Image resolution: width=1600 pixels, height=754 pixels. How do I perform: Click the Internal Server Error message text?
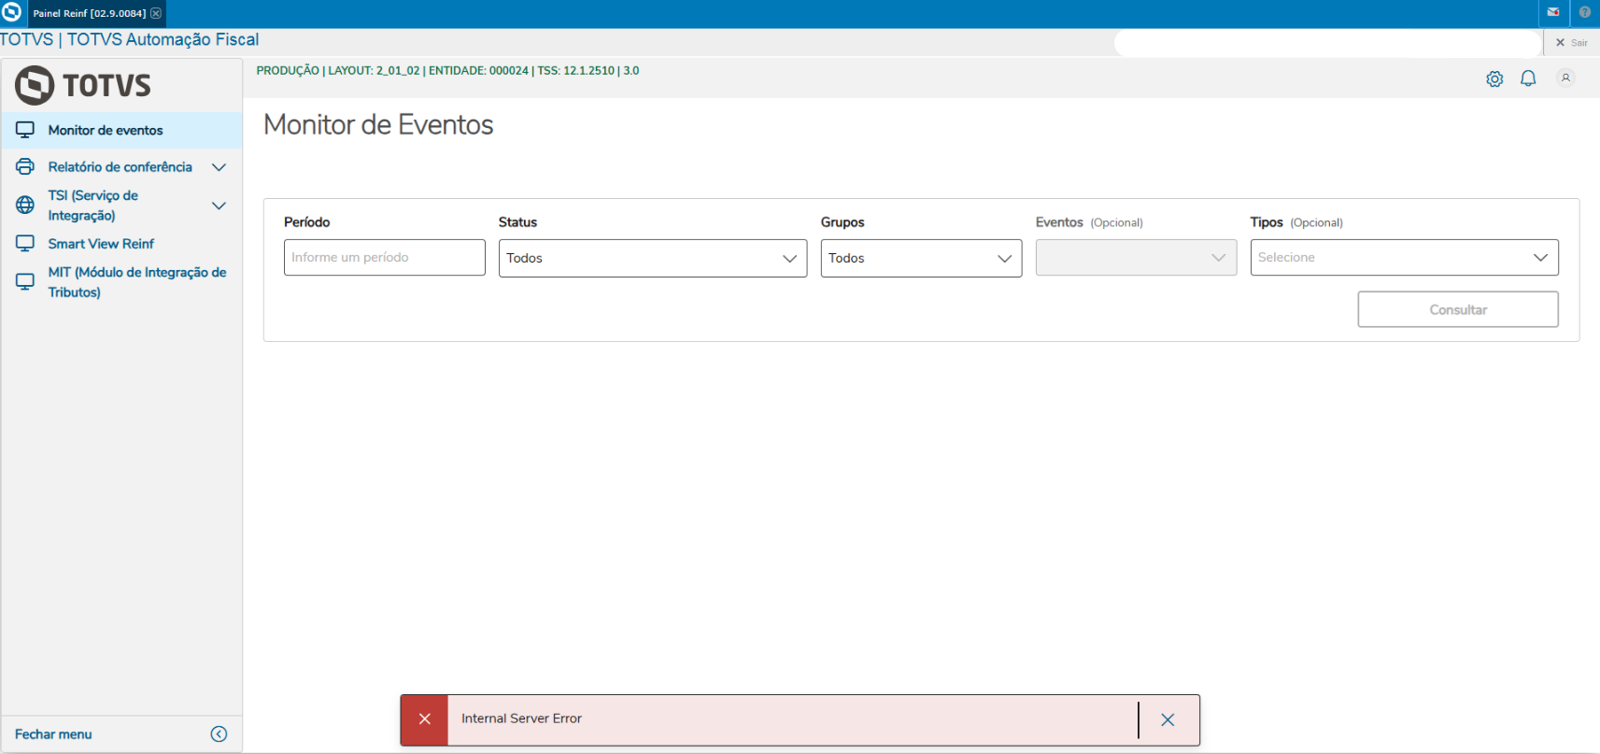(521, 718)
